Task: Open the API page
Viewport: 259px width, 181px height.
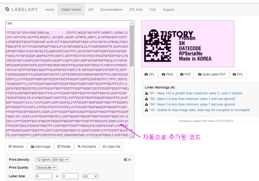Action: pyautogui.click(x=91, y=10)
